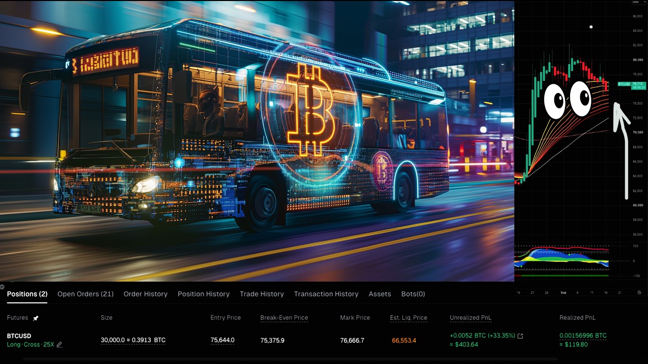Click the ≈ $119.80 realized value
Screen dimensions: 648x364
coord(574,345)
